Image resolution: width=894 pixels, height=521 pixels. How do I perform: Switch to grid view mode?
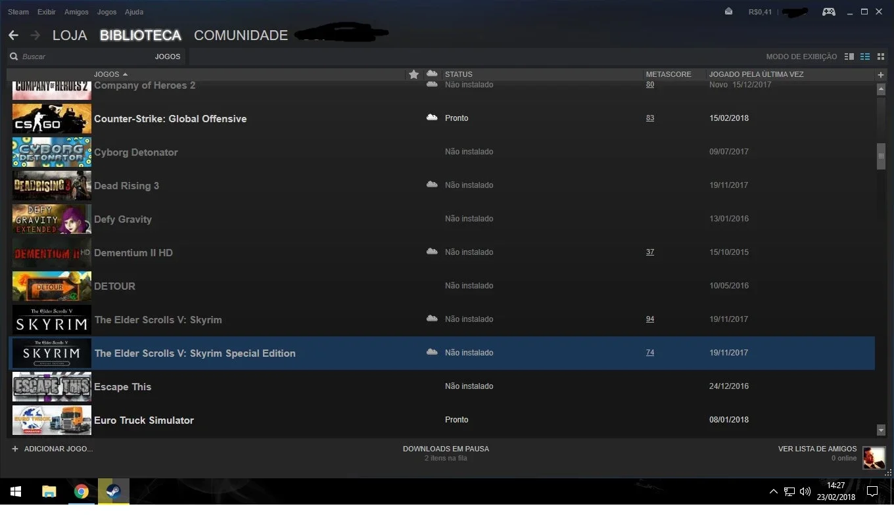coord(881,57)
